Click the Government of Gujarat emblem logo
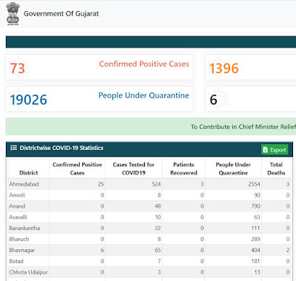Viewport: 296px width, 281px height. [13, 14]
